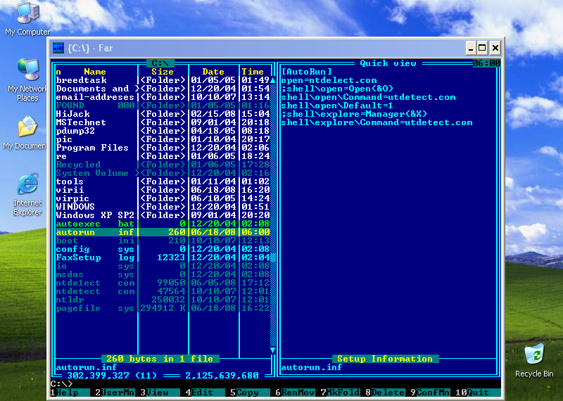Select the Recycled folder

coord(163,165)
